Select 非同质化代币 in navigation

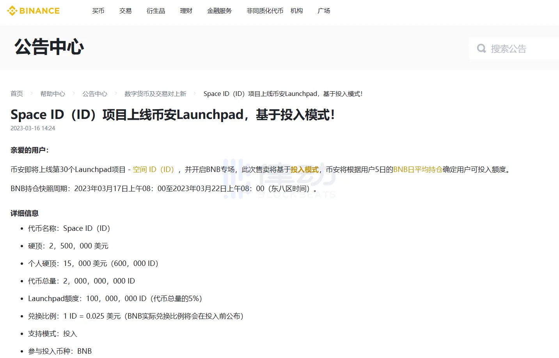point(264,11)
